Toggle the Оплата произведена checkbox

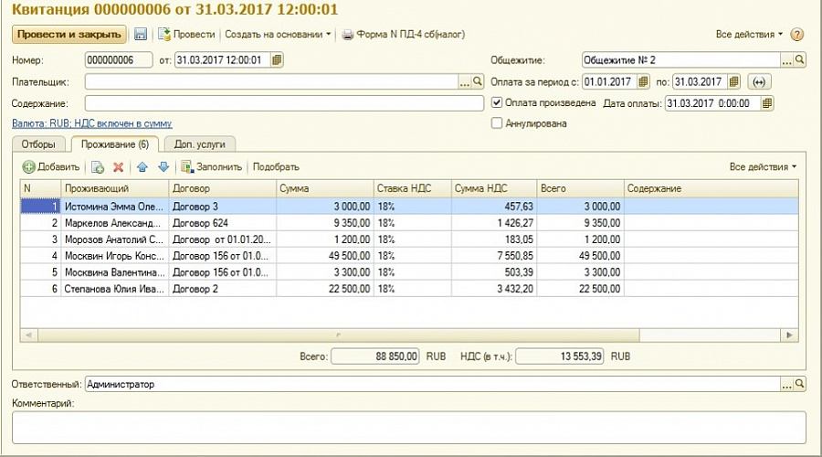[498, 102]
